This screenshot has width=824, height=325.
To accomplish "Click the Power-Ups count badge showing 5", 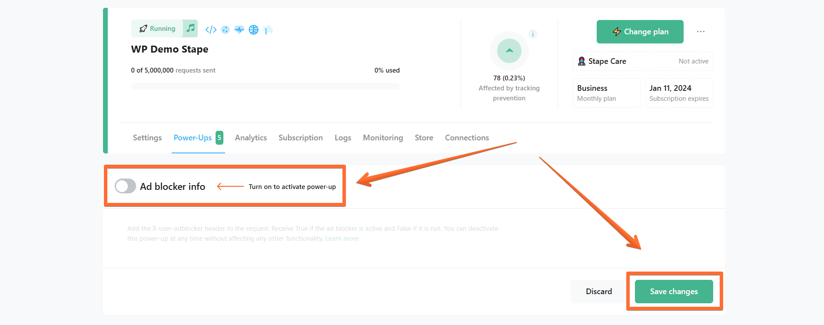I will tap(219, 138).
